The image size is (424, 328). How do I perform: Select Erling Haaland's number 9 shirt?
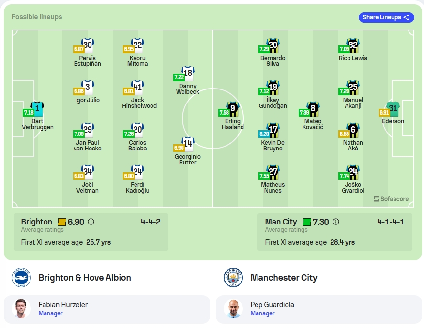pos(232,109)
